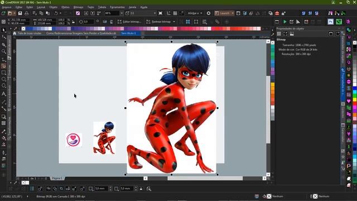Open the Arquivo menu

point(6,7)
